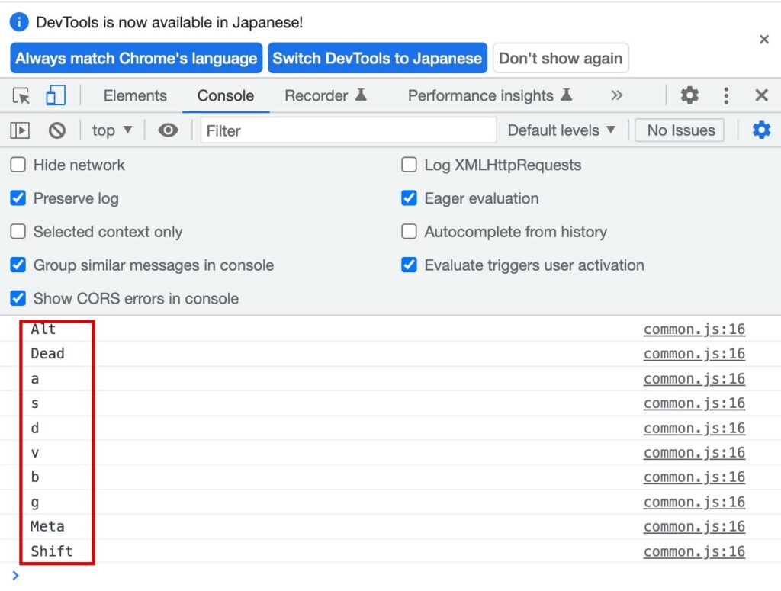This screenshot has height=591, width=781.
Task: Open the top JavaScript context dropdown
Action: point(112,130)
